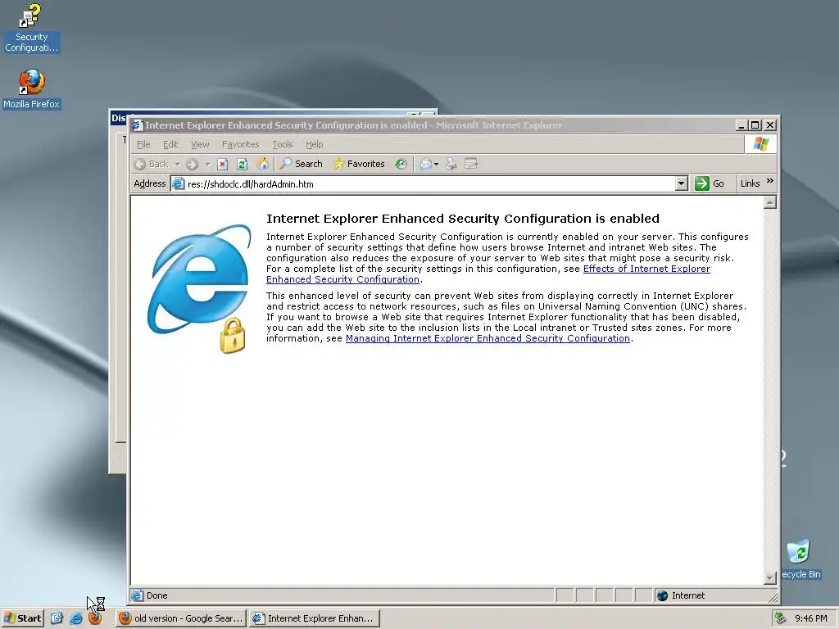Viewport: 839px width, 629px height.
Task: Open History with the clock-arrow toolbar icon
Action: coord(401,164)
